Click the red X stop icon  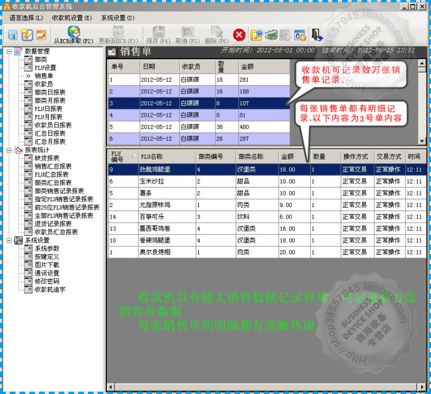point(239,35)
